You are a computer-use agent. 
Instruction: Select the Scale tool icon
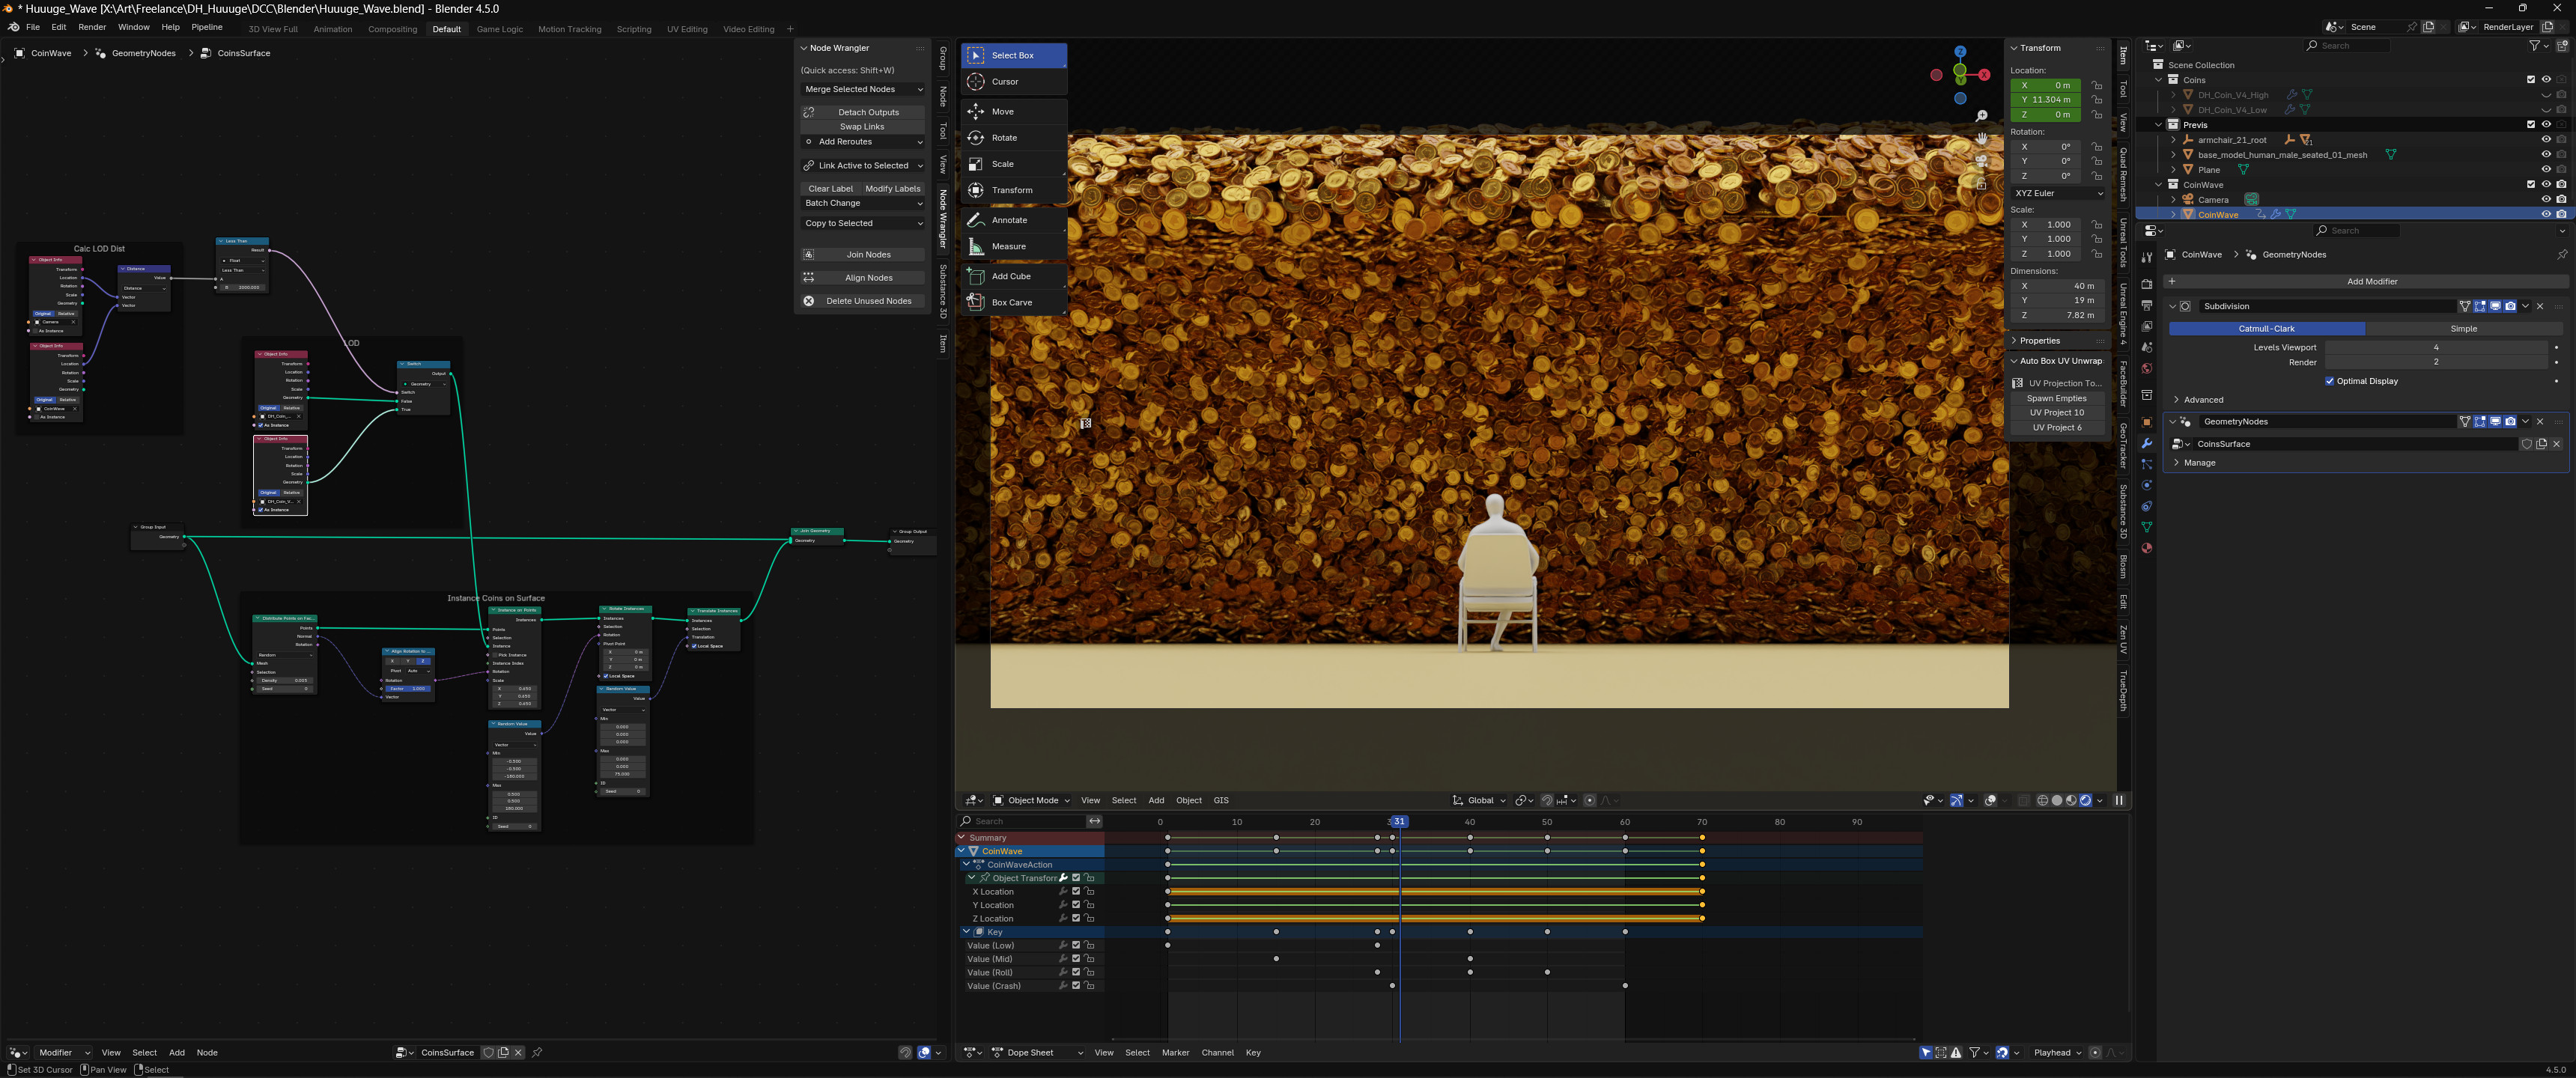976,164
